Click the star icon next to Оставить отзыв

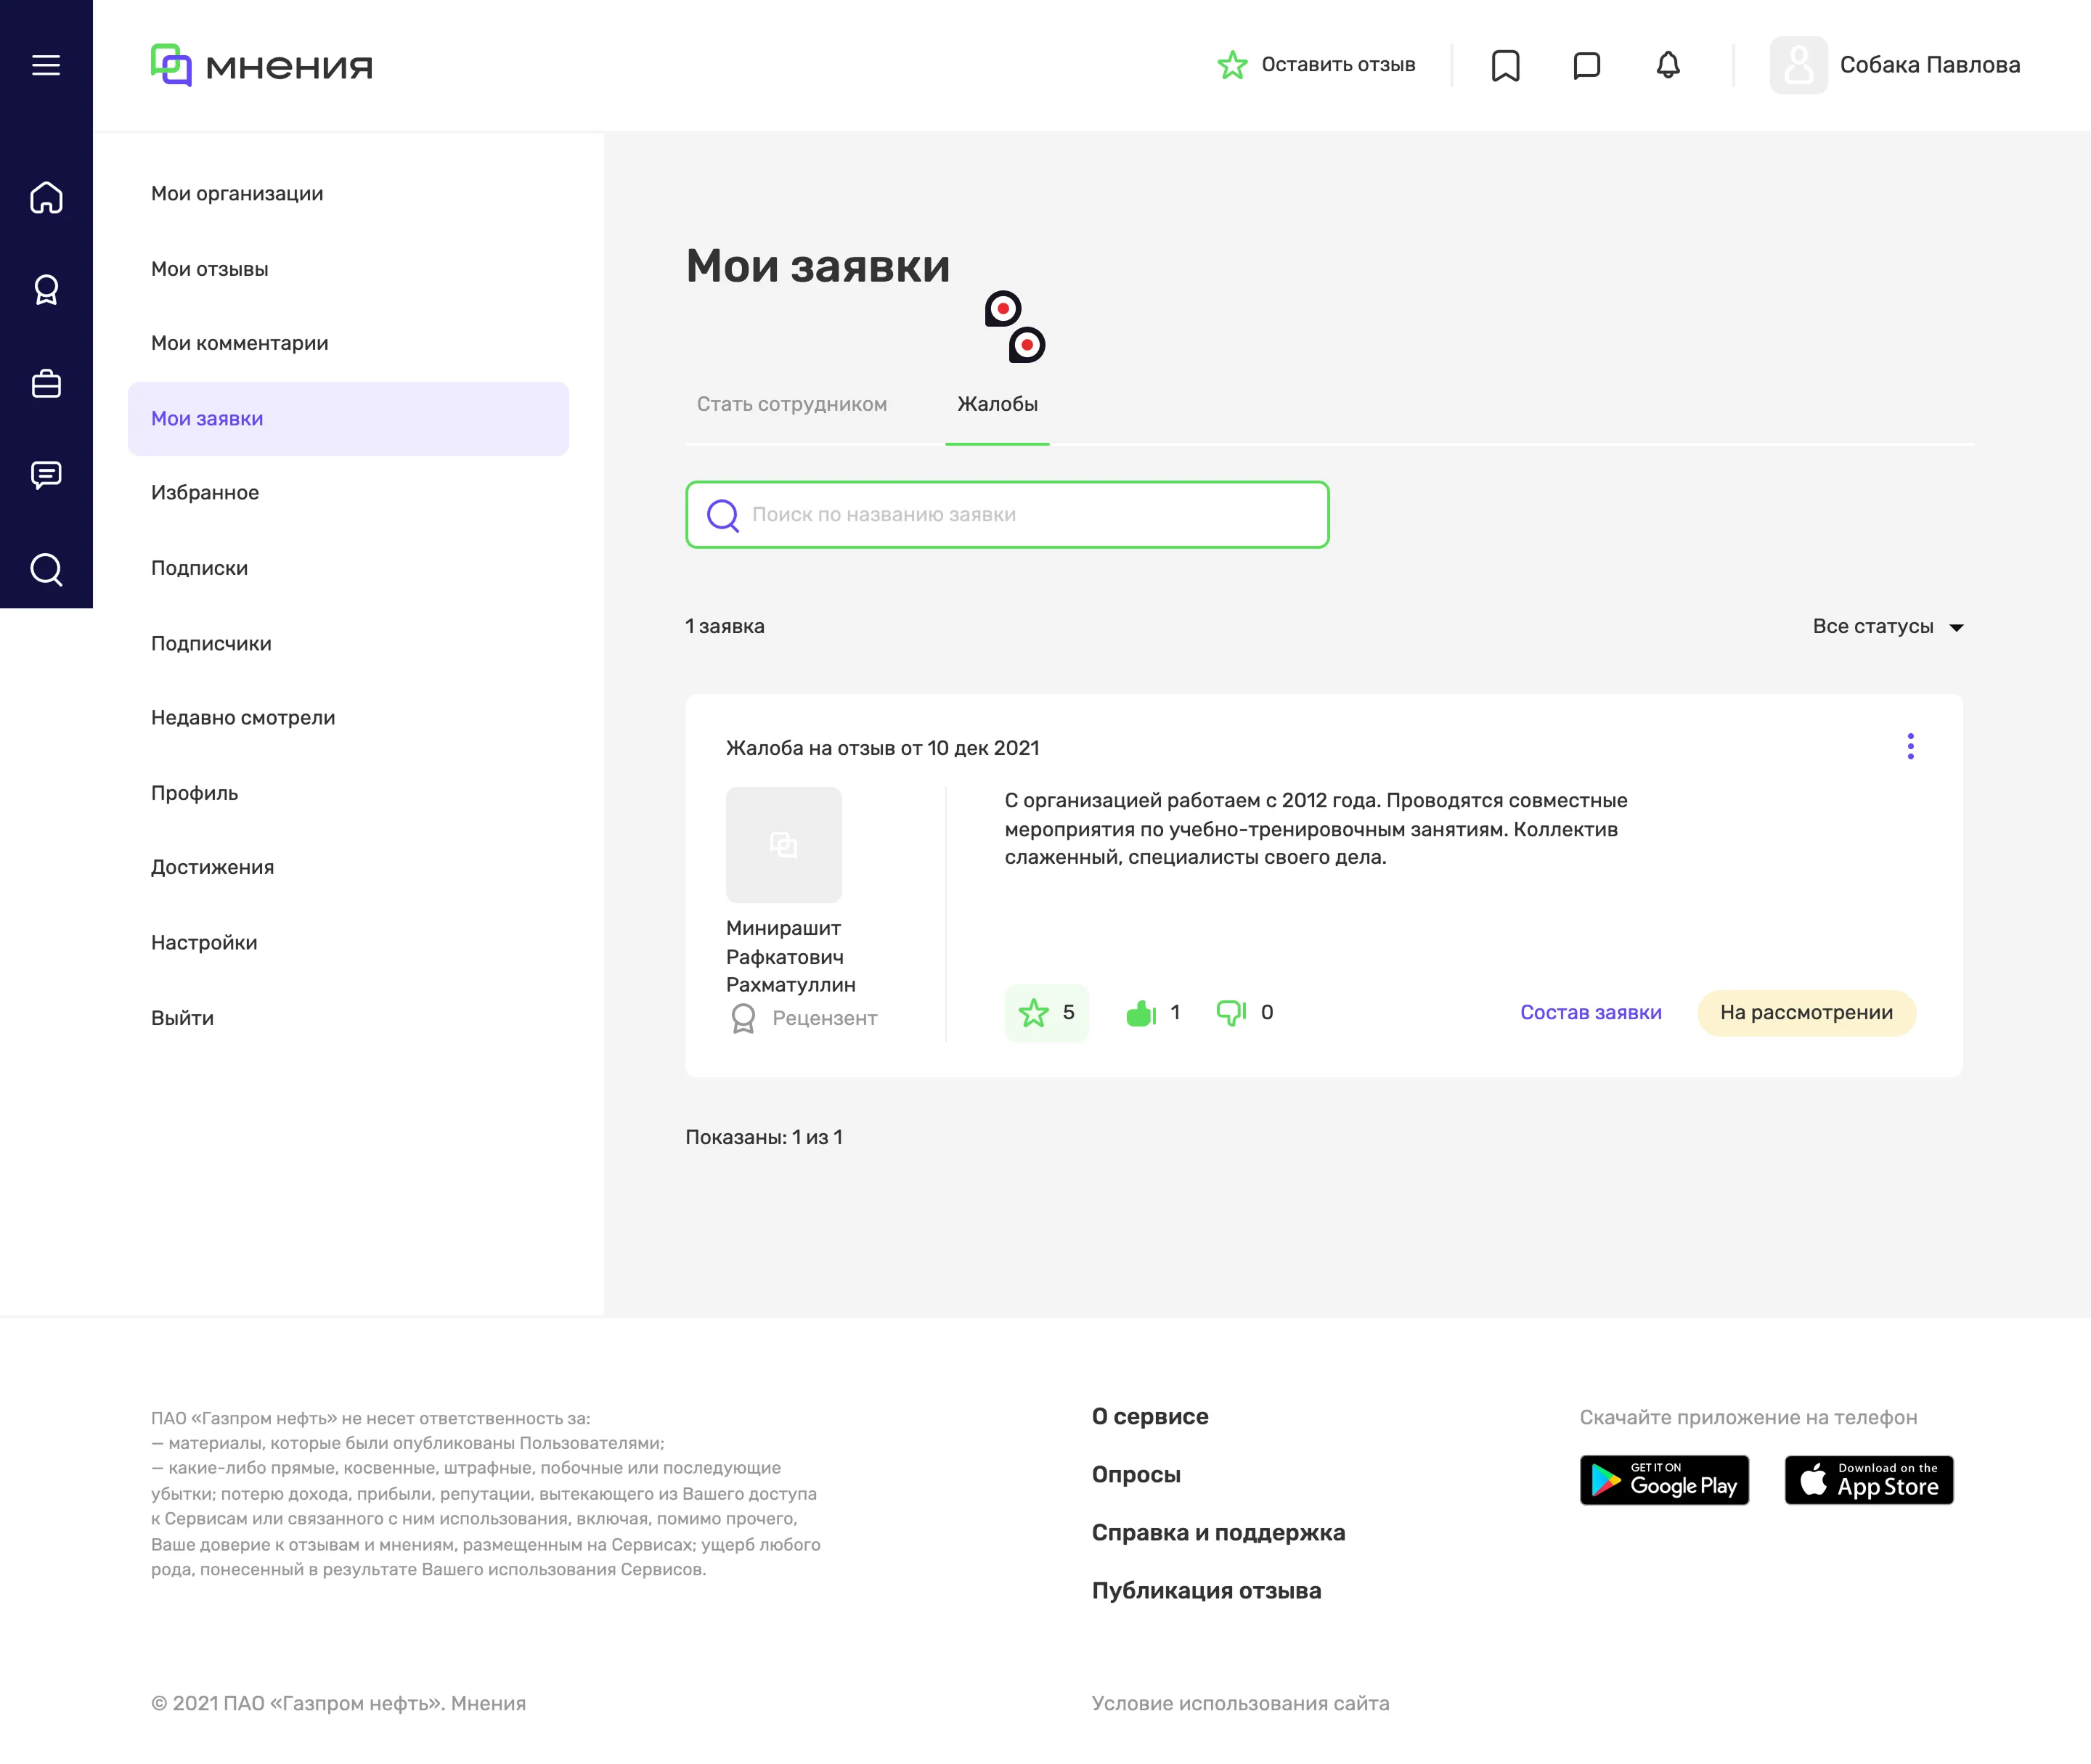coord(1233,64)
